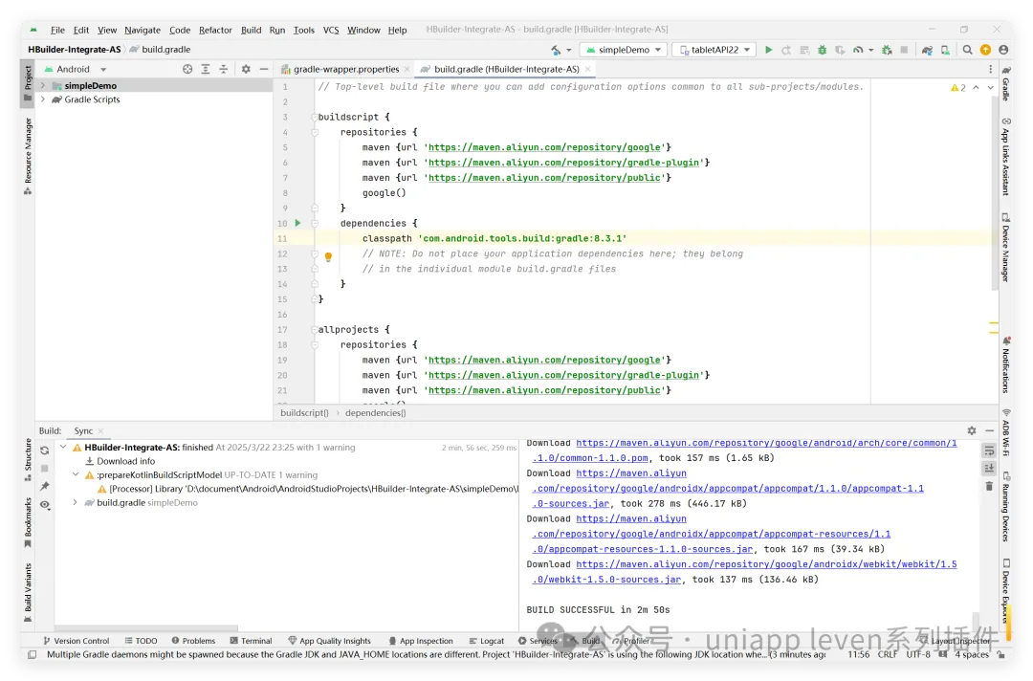Click the Build tree horizontal scrollbar
Viewport: 1033px width, 681px height.
pyautogui.click(x=146, y=627)
